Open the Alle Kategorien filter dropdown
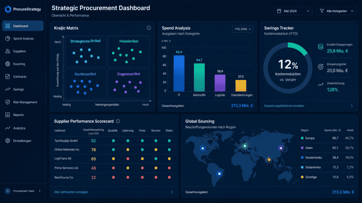This screenshot has width=362, height=203. 336,11
